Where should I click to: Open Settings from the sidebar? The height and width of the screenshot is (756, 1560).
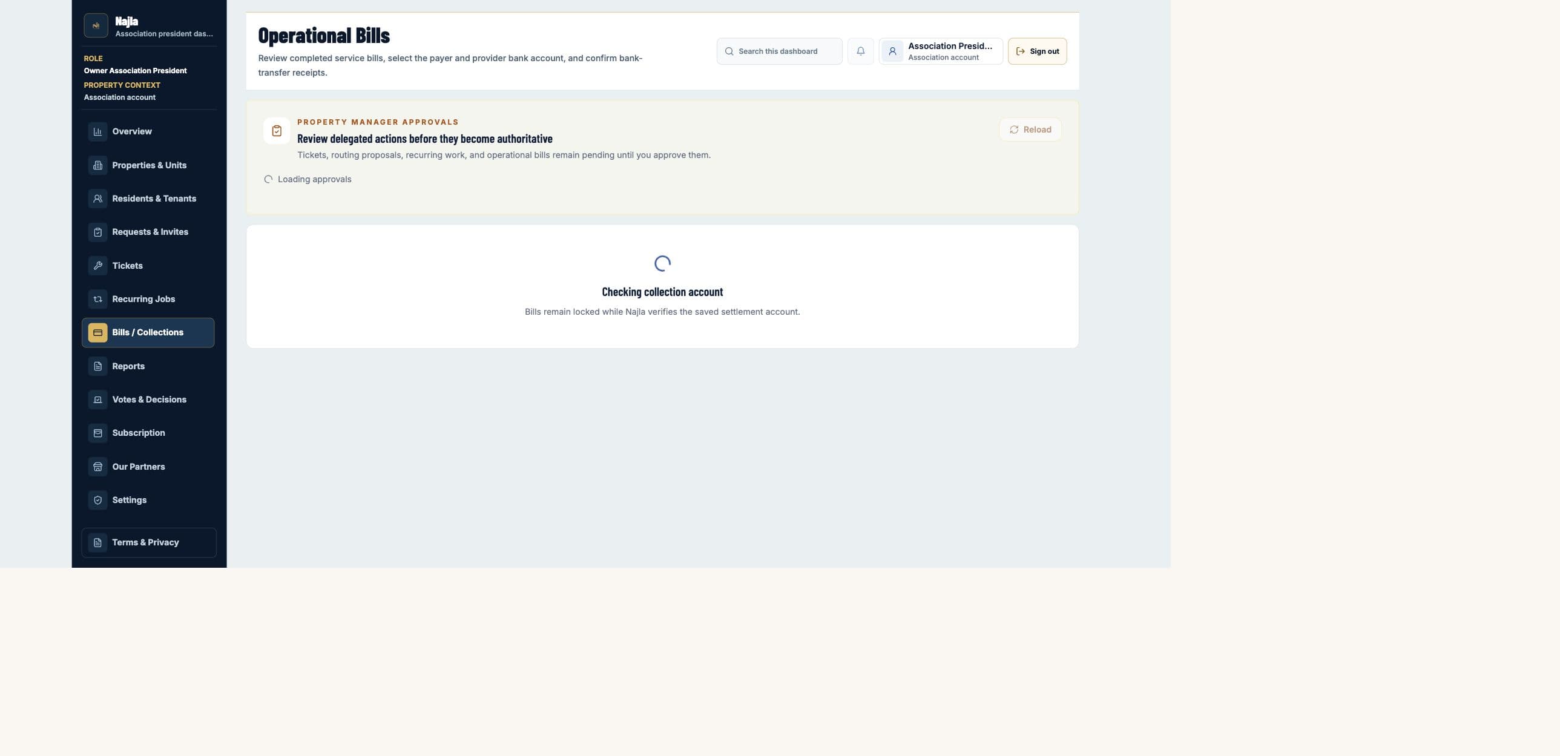pyautogui.click(x=148, y=500)
